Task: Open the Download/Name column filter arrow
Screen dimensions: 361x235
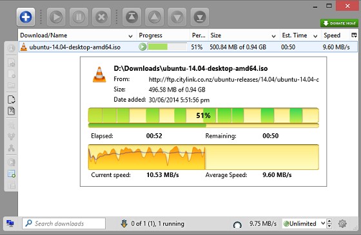Action: [x=130, y=36]
